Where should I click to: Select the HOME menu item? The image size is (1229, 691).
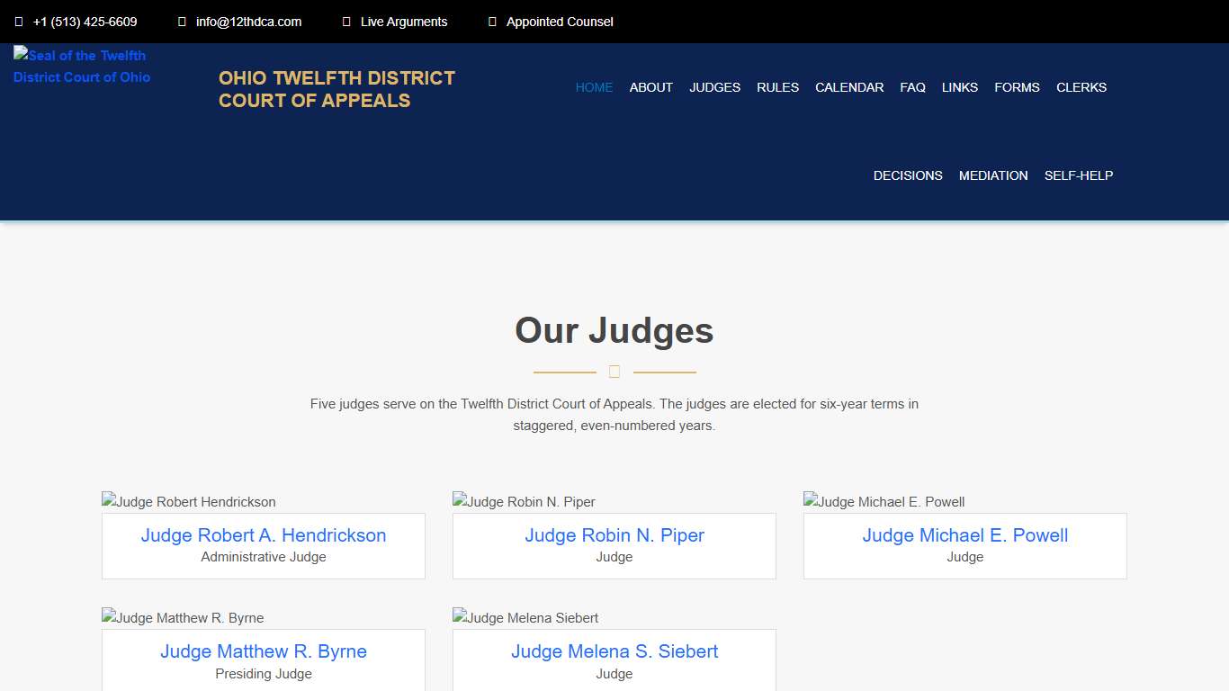click(x=594, y=87)
